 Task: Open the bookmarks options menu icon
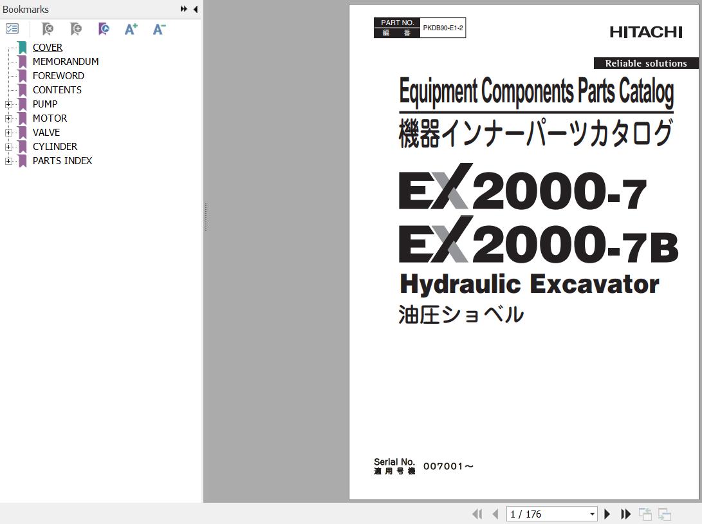(12, 29)
